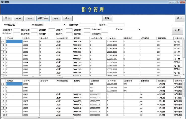Click the 提交 (Submit) button

tap(67, 18)
